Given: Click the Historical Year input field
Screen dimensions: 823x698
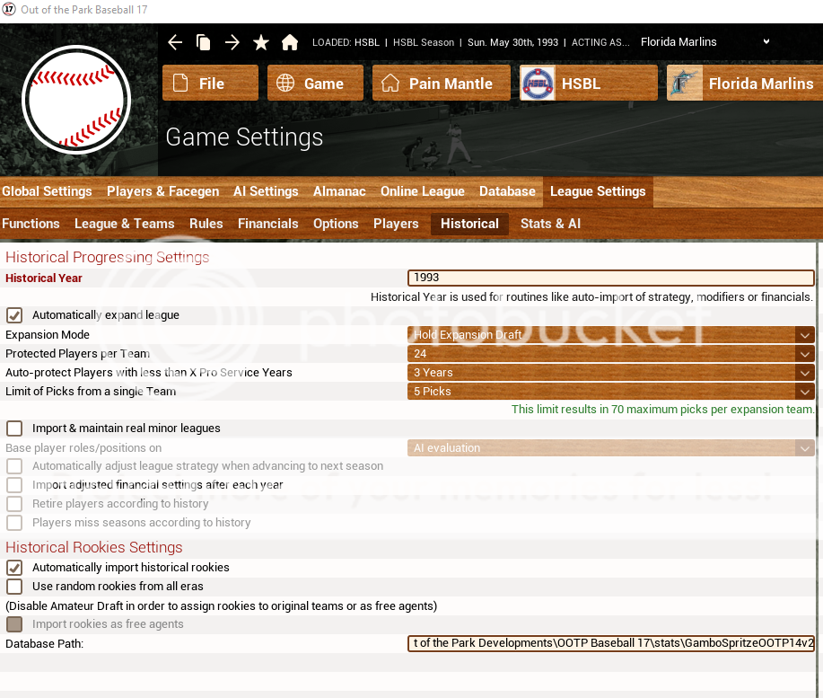Looking at the screenshot, I should click(610, 278).
